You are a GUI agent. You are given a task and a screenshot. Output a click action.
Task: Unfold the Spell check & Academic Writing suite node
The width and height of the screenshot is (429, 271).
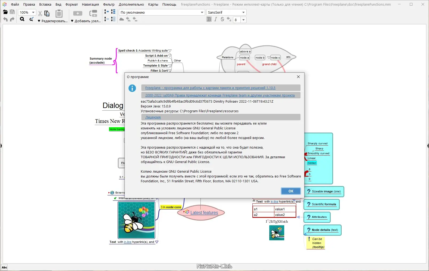[170, 51]
